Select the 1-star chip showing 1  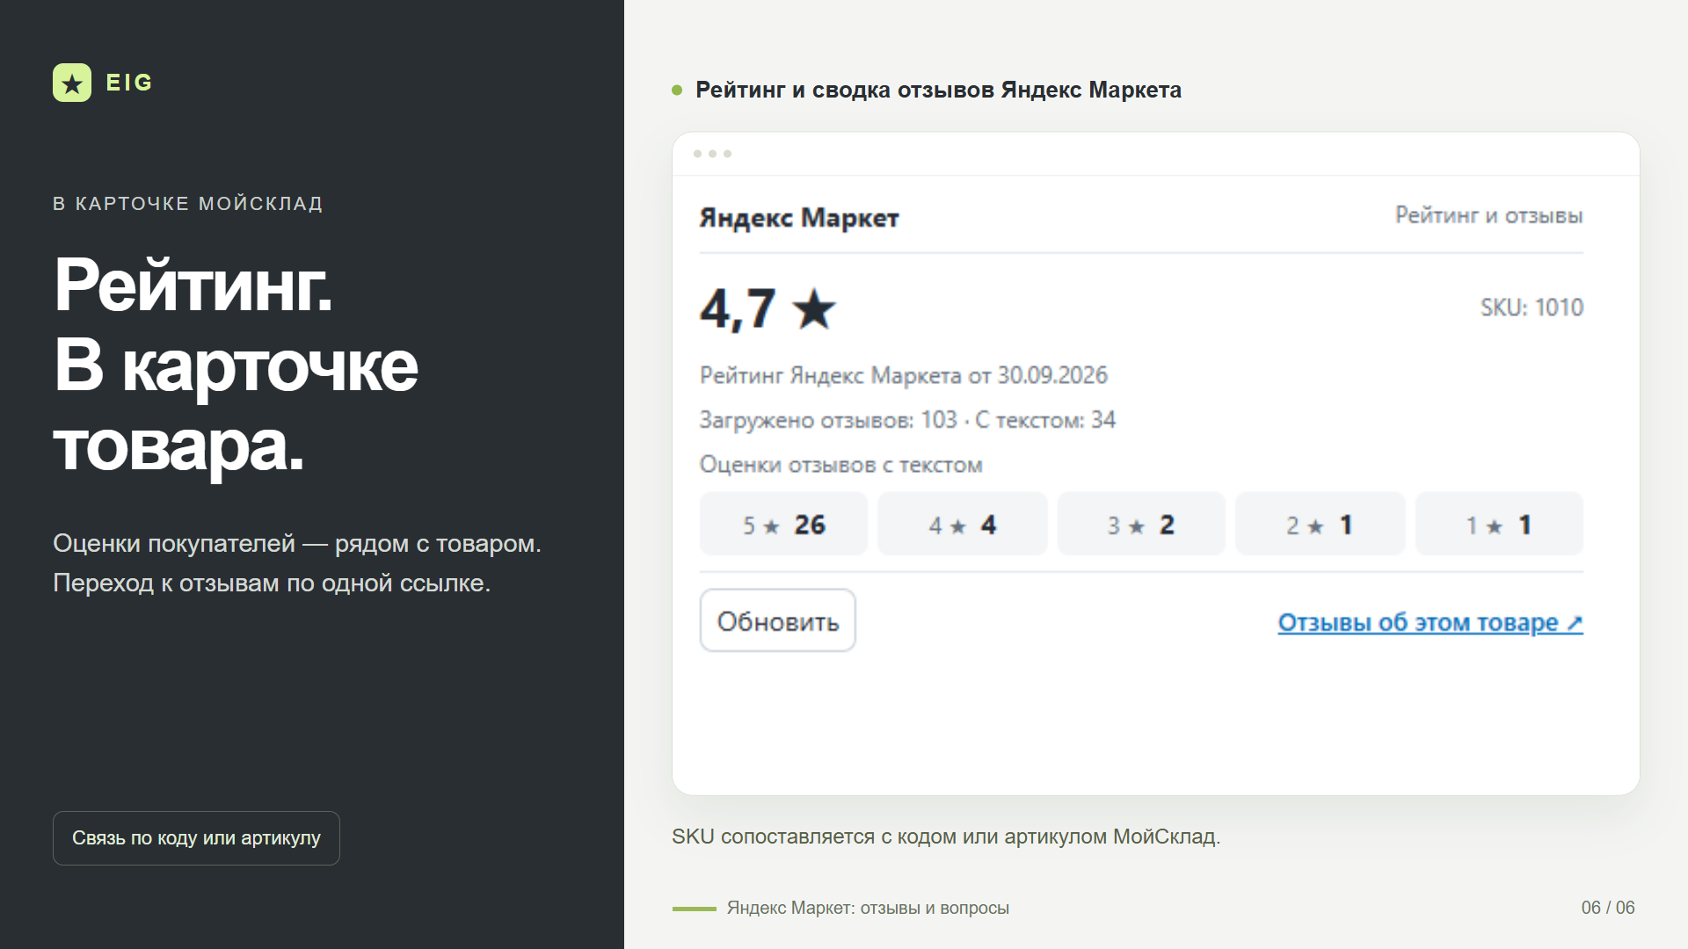point(1499,525)
